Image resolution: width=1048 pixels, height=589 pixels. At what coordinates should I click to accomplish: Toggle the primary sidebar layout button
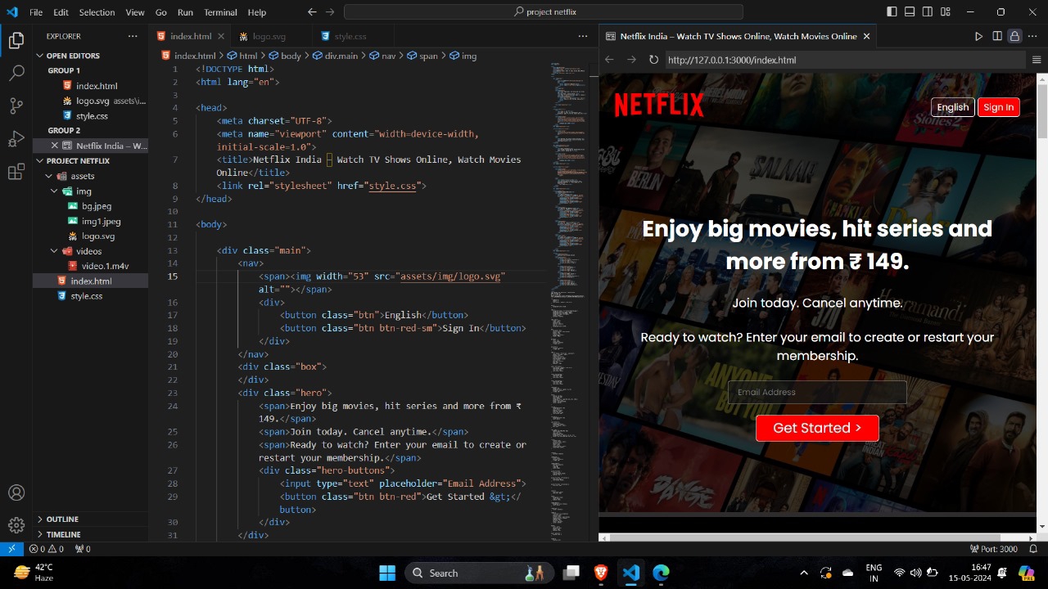coord(892,12)
